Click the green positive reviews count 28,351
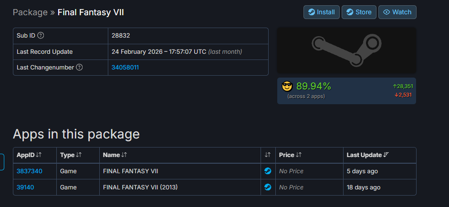 pyautogui.click(x=402, y=86)
